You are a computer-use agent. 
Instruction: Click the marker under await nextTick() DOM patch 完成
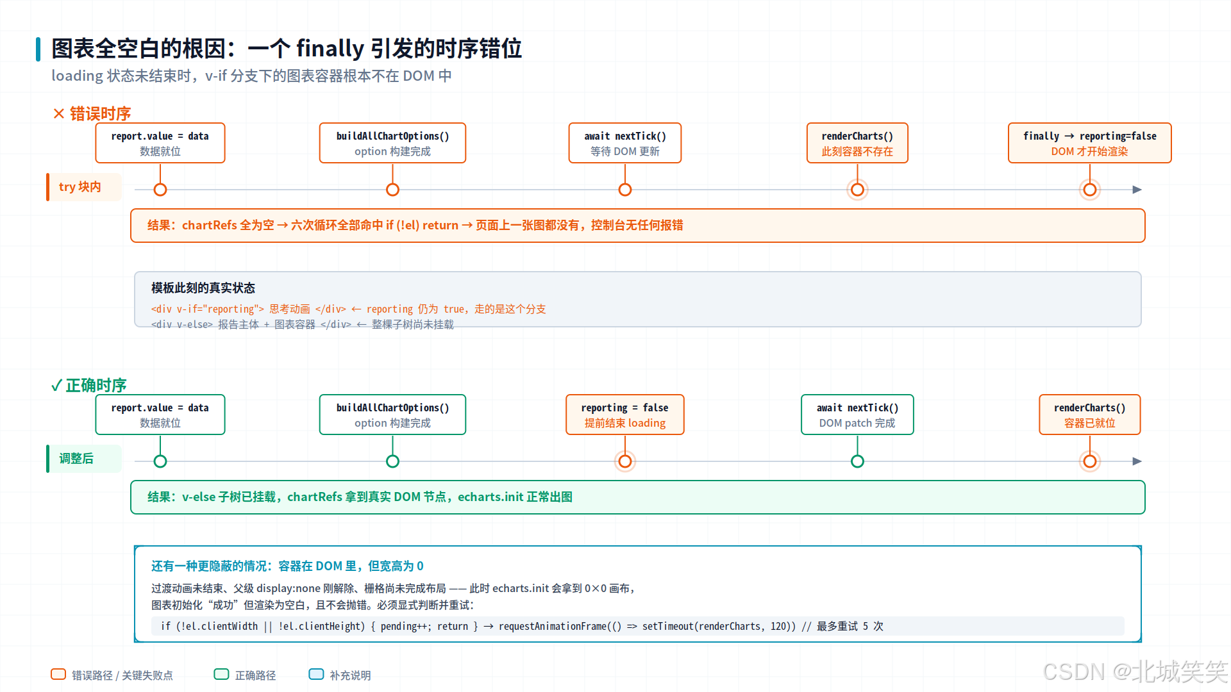(x=857, y=461)
